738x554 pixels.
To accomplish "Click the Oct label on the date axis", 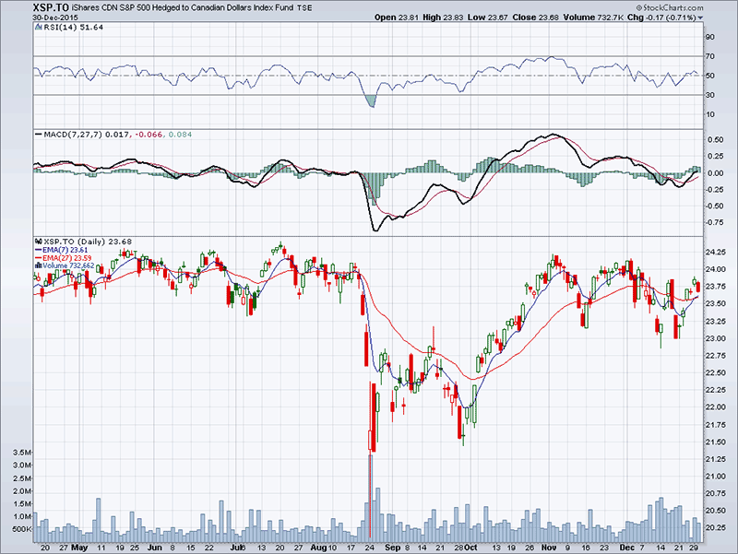I will [x=469, y=546].
